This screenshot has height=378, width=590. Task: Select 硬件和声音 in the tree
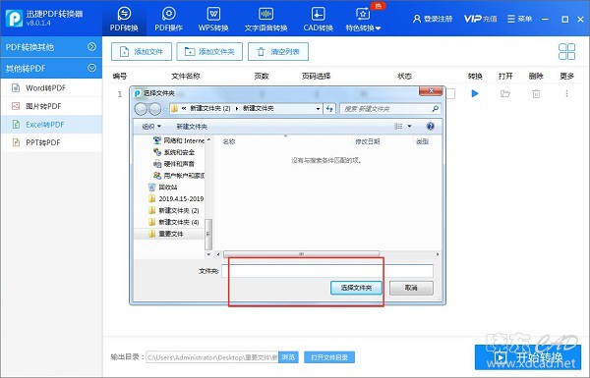coord(174,164)
